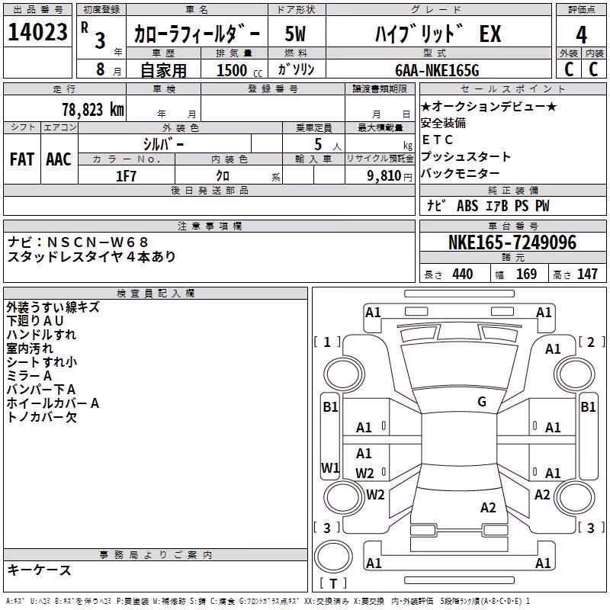Image resolution: width=610 pixels, height=610 pixels.
Task: Select vehicle history value 自家用
Action: 163,70
